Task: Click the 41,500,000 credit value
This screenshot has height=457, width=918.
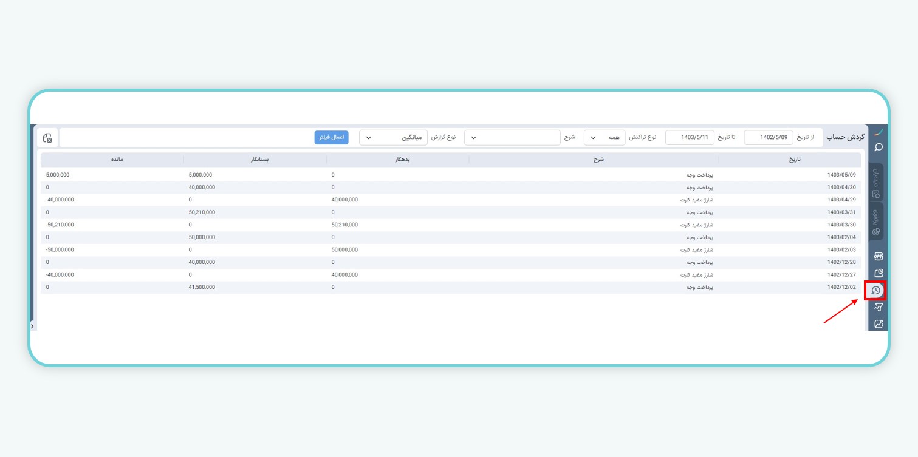Action: (202, 287)
